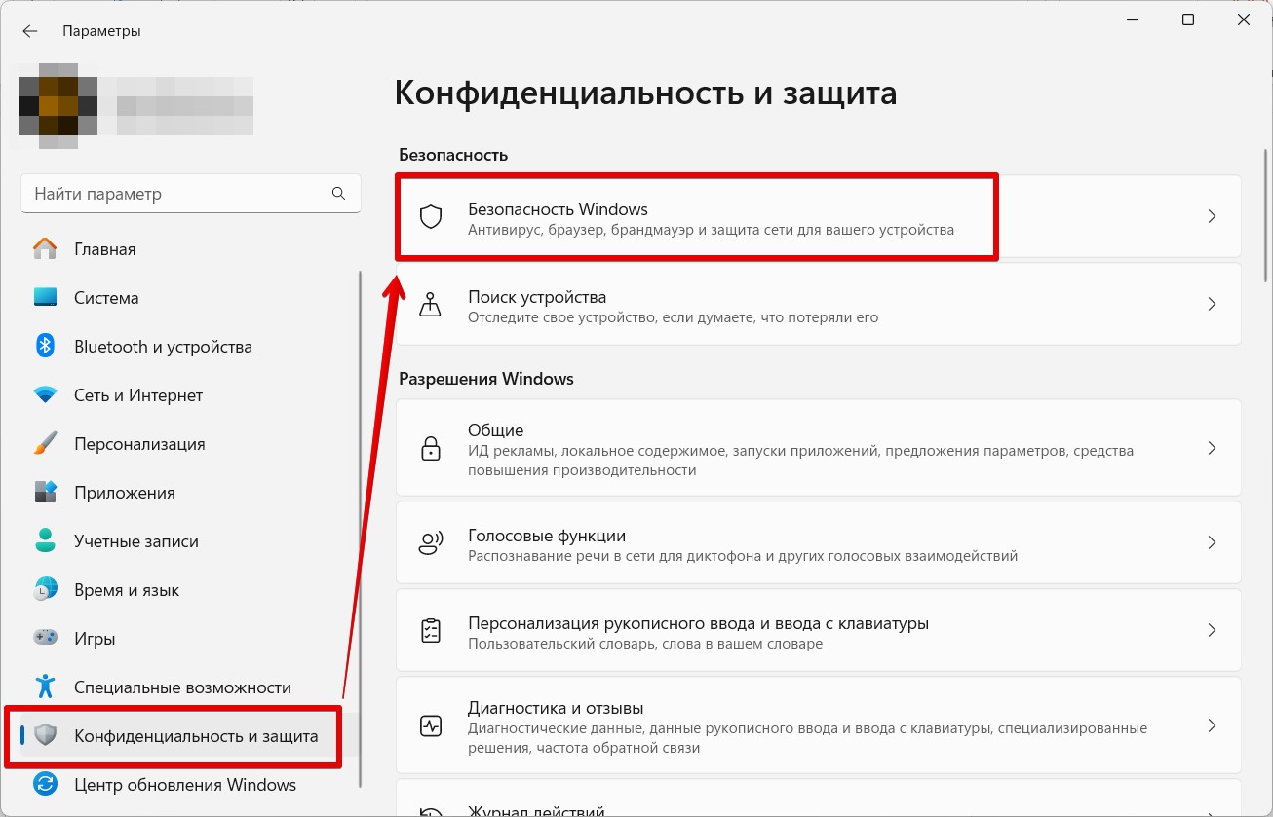Click the Поиск устройства locator icon
This screenshot has width=1273, height=817.
pos(430,304)
